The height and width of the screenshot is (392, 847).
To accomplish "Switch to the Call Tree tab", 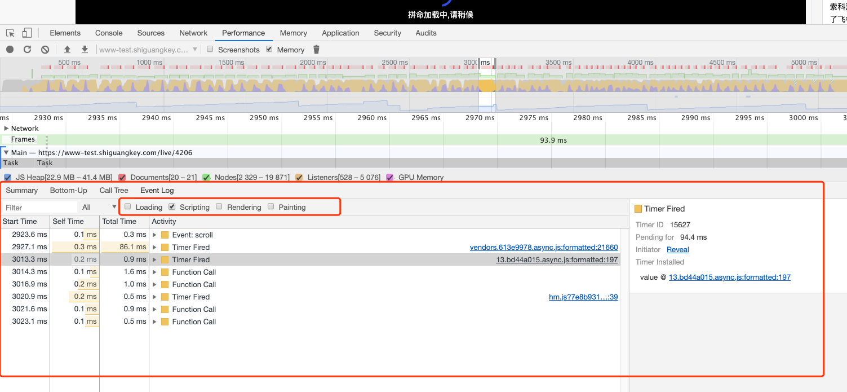I will (x=114, y=190).
